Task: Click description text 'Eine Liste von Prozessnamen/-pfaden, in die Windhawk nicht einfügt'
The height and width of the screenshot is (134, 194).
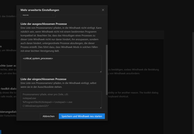Action: pyautogui.click(x=58, y=28)
